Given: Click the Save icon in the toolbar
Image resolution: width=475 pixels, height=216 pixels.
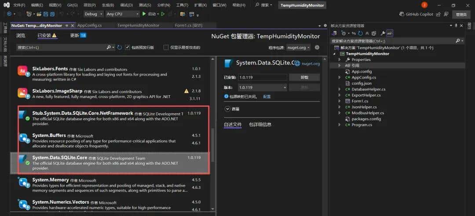Looking at the screenshot, I should click(x=46, y=14).
